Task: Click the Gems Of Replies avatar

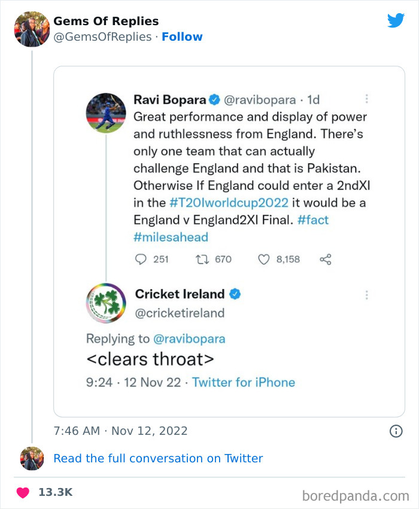Action: tap(31, 28)
